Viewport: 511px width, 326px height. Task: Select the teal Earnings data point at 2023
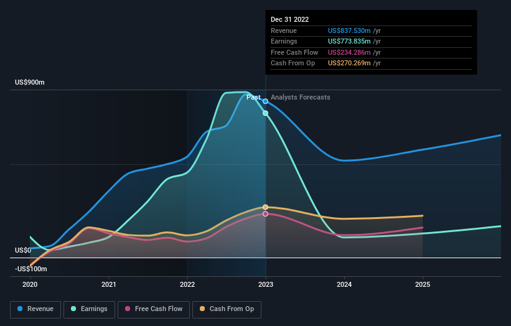click(x=266, y=113)
